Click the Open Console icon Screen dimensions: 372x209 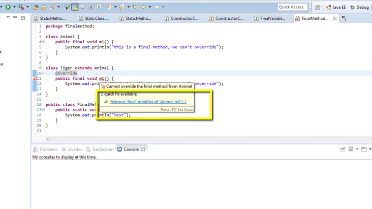coord(364,150)
